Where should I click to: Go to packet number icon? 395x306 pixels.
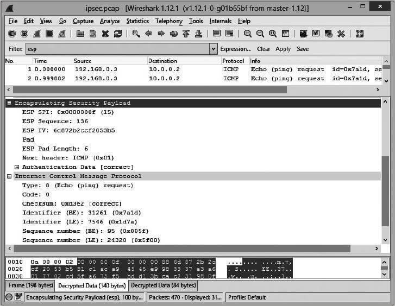point(173,34)
